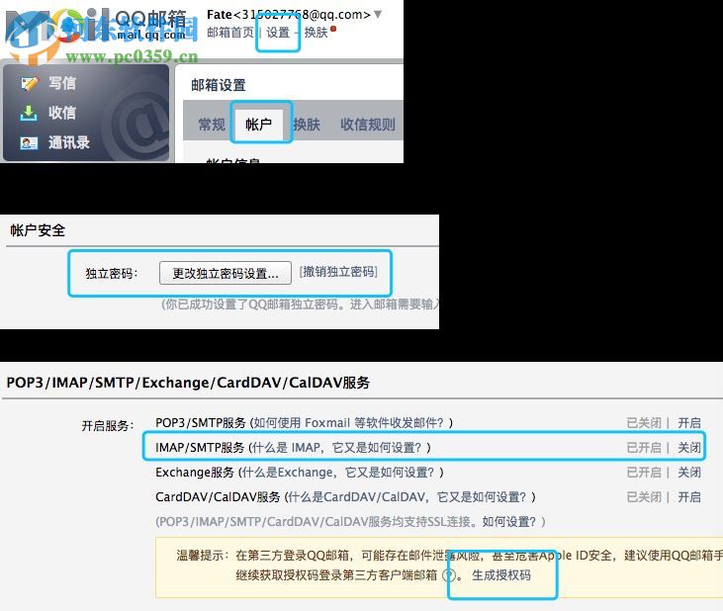
Task: Click the 生成授权码 link
Action: (501, 575)
